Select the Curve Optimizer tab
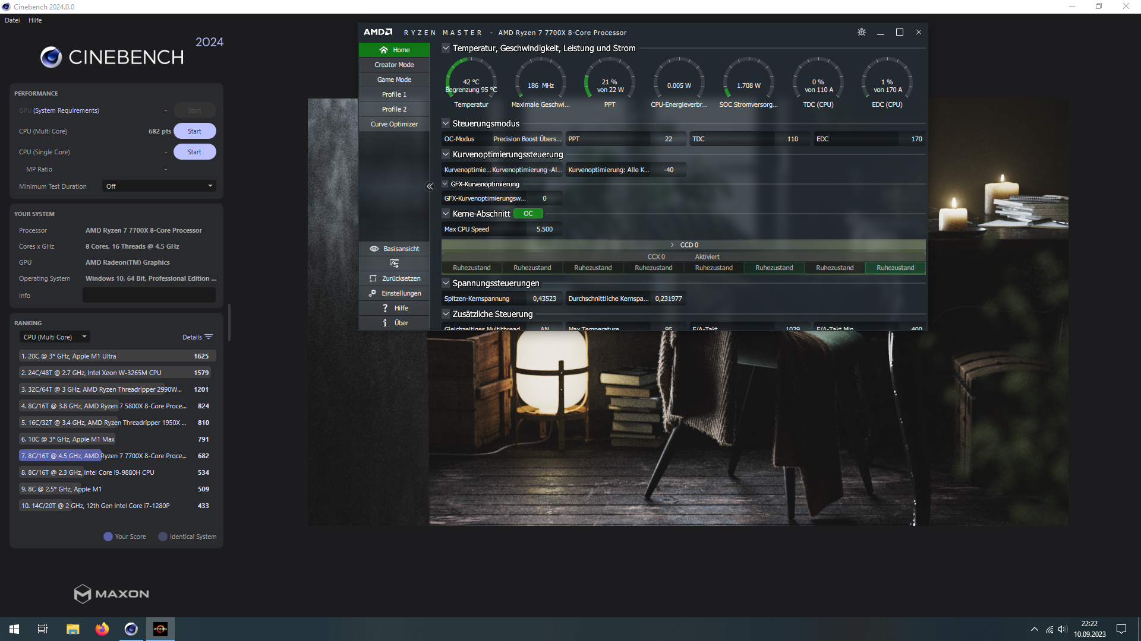 (x=394, y=124)
